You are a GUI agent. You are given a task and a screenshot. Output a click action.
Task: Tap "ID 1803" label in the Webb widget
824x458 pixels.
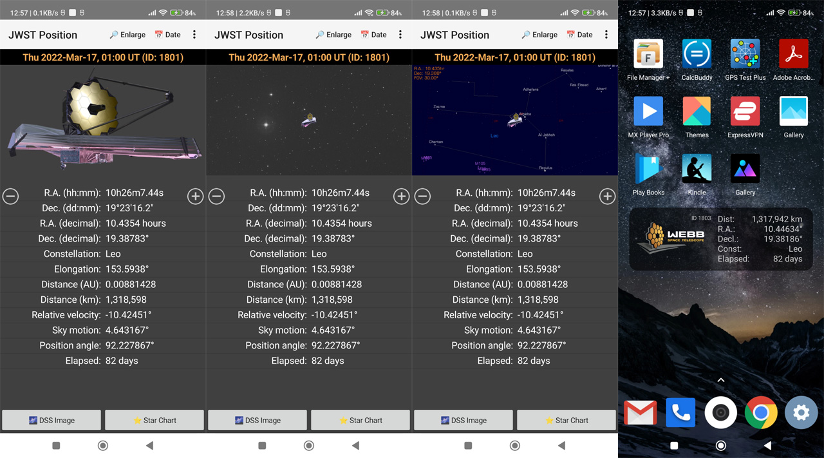(x=701, y=218)
